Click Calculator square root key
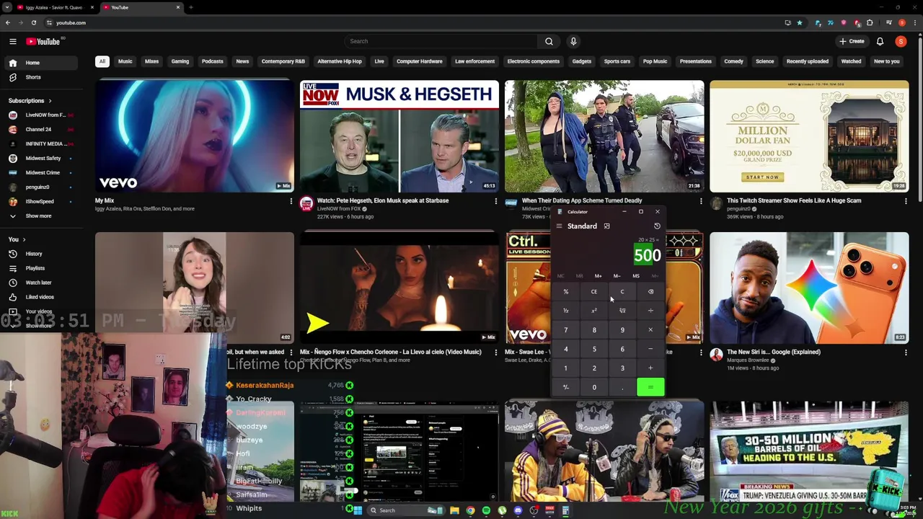 point(622,311)
